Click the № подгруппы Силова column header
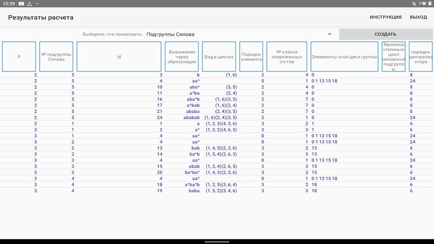434x244 pixels. pos(57,56)
